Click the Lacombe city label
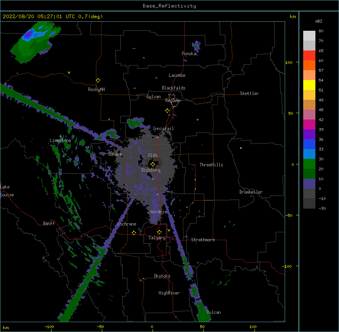The width and height of the screenshot is (339, 332). [177, 75]
